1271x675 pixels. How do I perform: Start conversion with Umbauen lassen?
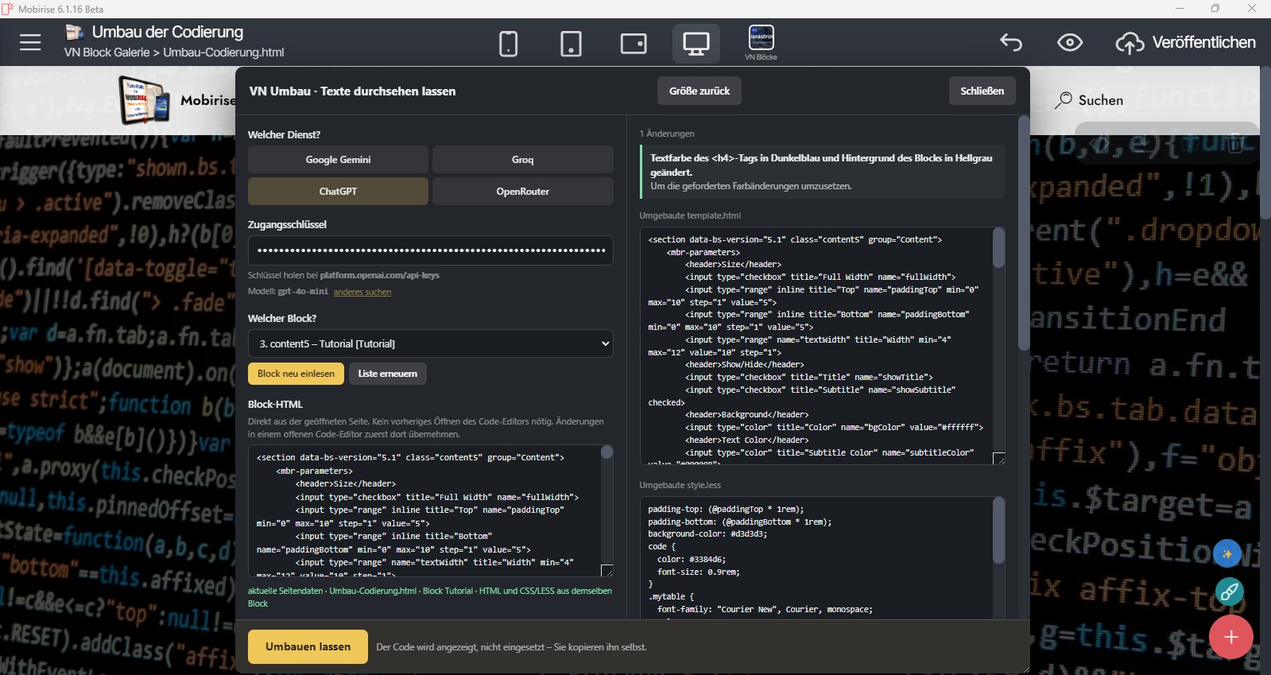click(x=308, y=646)
